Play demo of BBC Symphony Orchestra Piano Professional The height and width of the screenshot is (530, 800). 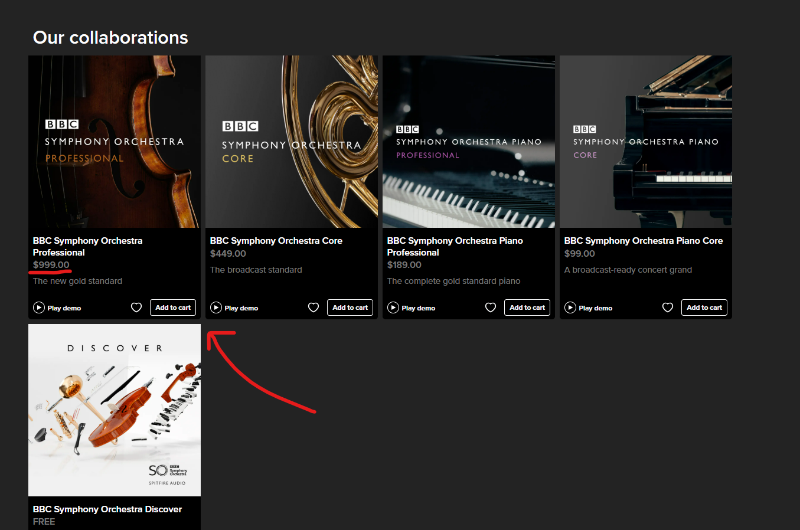(412, 307)
